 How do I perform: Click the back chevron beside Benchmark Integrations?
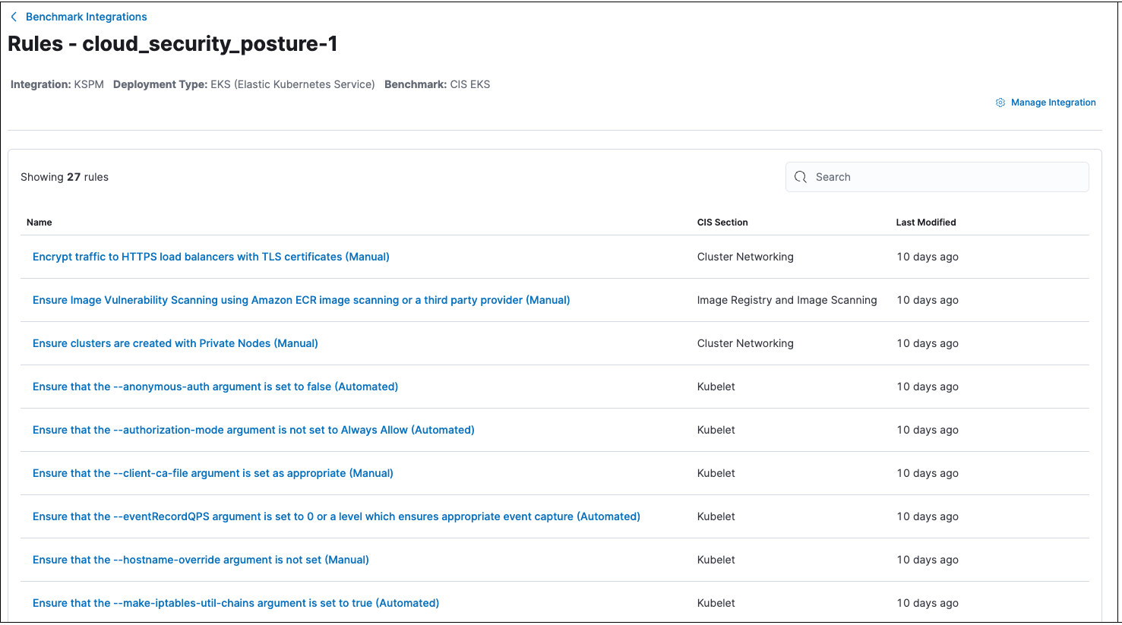click(x=13, y=16)
